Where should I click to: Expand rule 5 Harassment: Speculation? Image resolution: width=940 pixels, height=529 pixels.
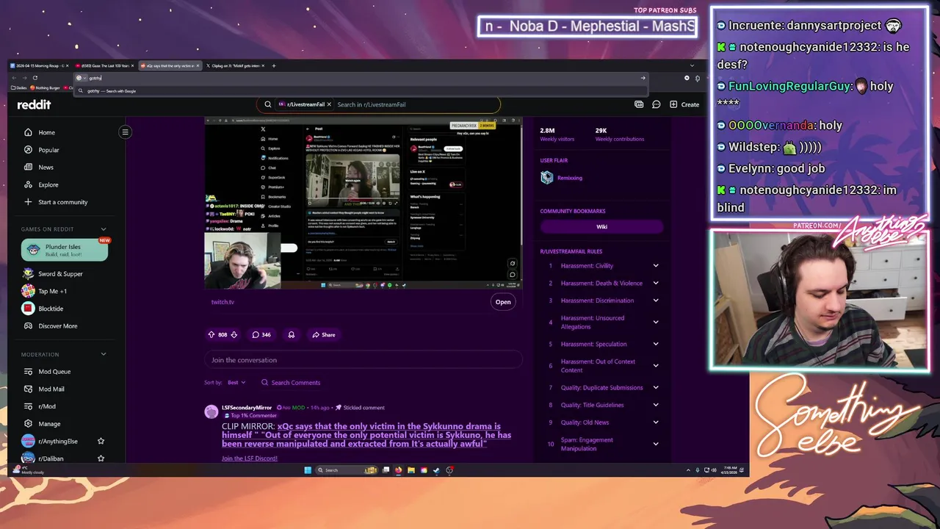click(x=656, y=344)
